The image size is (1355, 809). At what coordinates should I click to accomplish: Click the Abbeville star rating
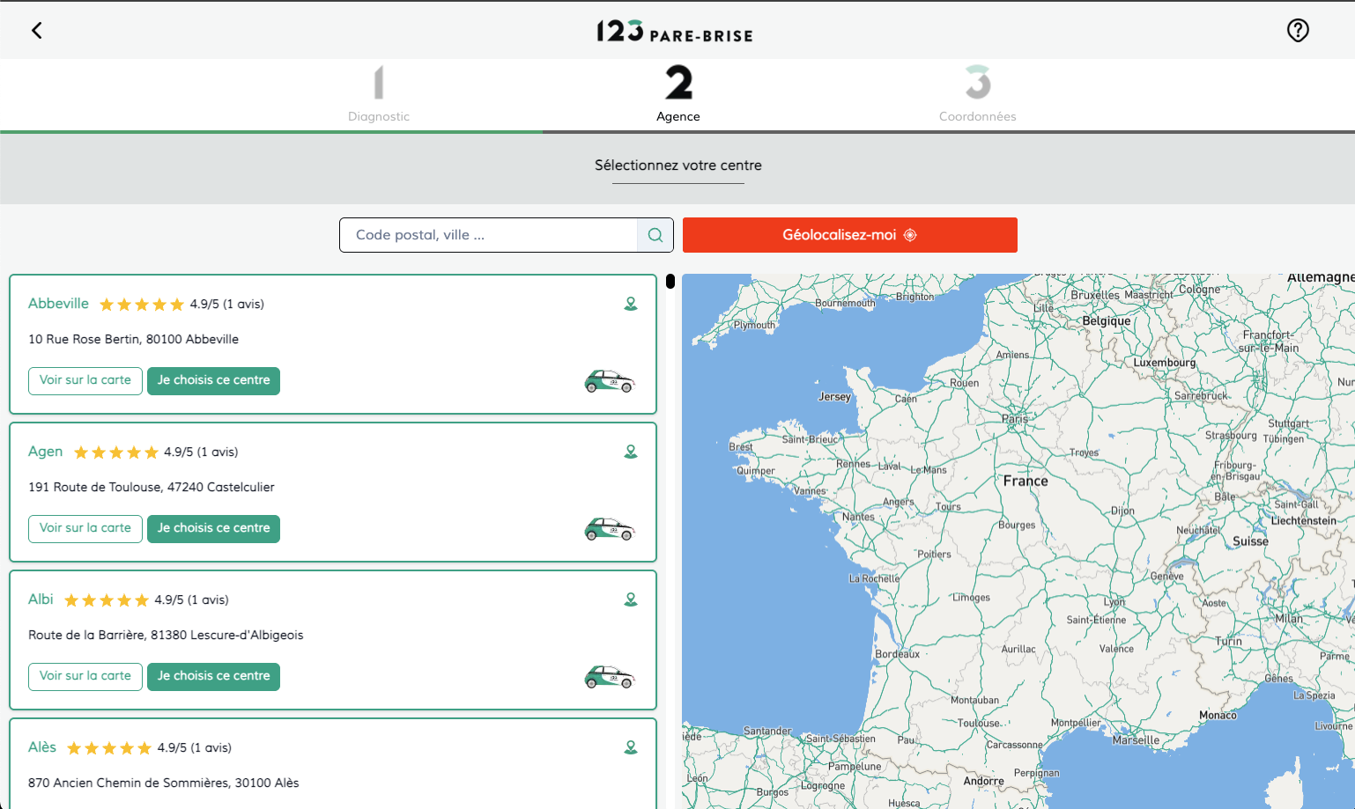point(141,305)
